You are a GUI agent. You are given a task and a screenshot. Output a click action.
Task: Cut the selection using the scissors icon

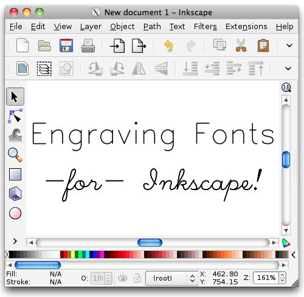point(241,46)
